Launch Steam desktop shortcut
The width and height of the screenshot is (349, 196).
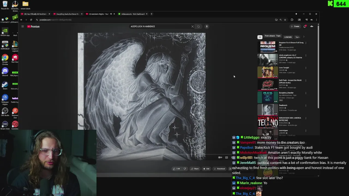pyautogui.click(x=5, y=85)
